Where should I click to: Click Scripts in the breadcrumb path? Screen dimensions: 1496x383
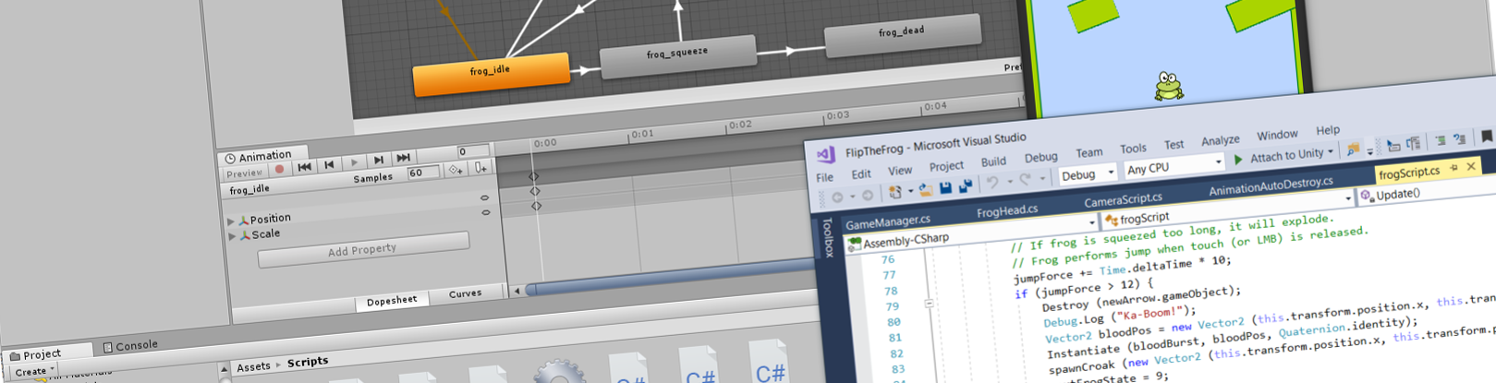308,362
